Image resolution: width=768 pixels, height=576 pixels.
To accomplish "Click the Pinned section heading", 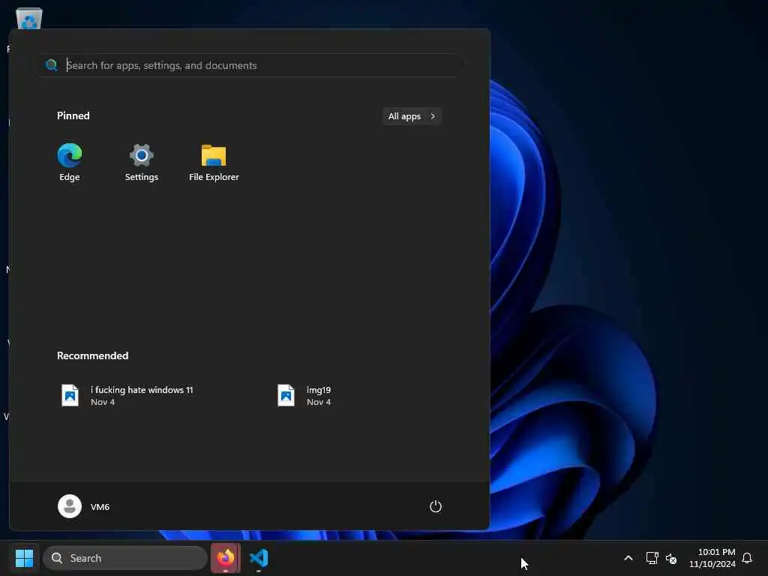I will [73, 115].
